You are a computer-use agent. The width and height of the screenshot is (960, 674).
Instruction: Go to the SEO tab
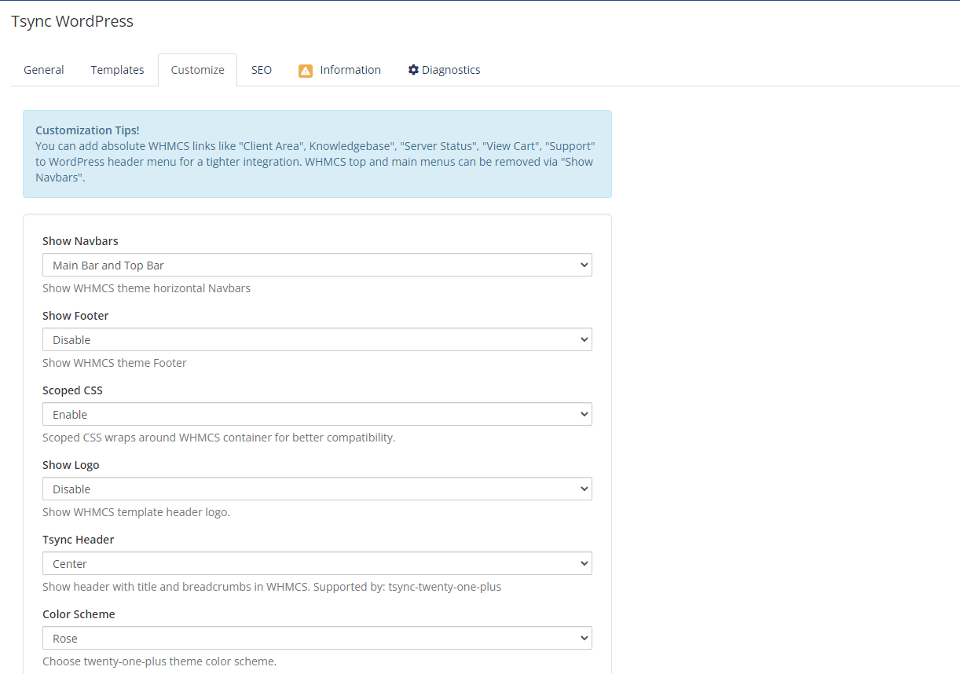[262, 70]
